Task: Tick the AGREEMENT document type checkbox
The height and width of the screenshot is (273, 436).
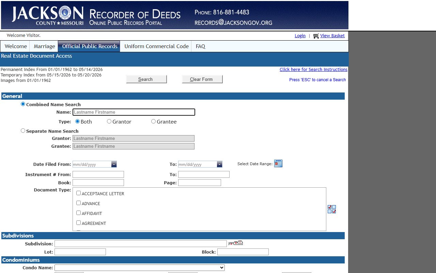Action: pyautogui.click(x=78, y=223)
